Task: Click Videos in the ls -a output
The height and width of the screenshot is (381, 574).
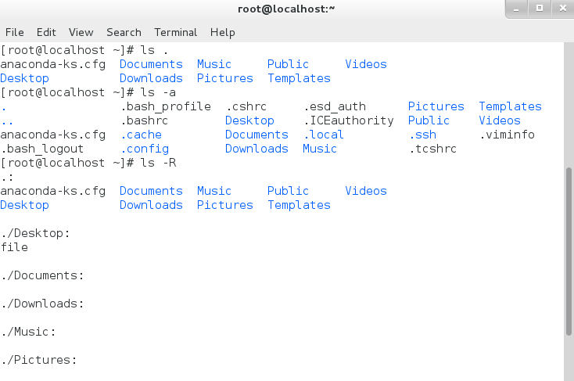Action: point(500,120)
